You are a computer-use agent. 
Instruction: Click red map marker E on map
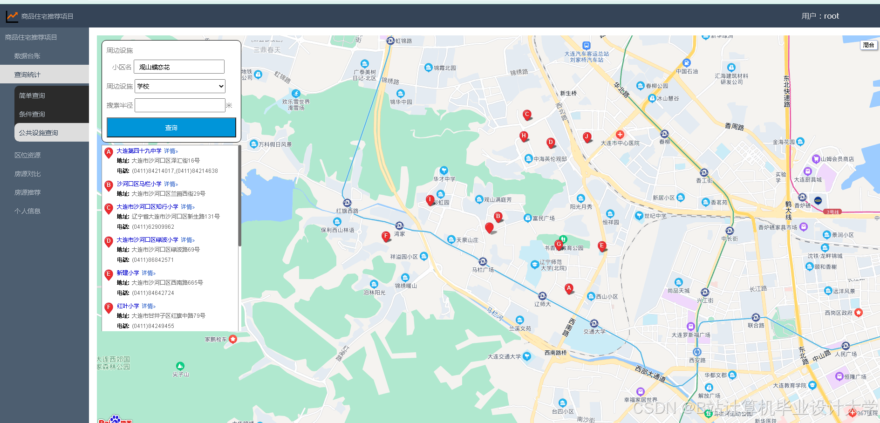click(x=602, y=246)
